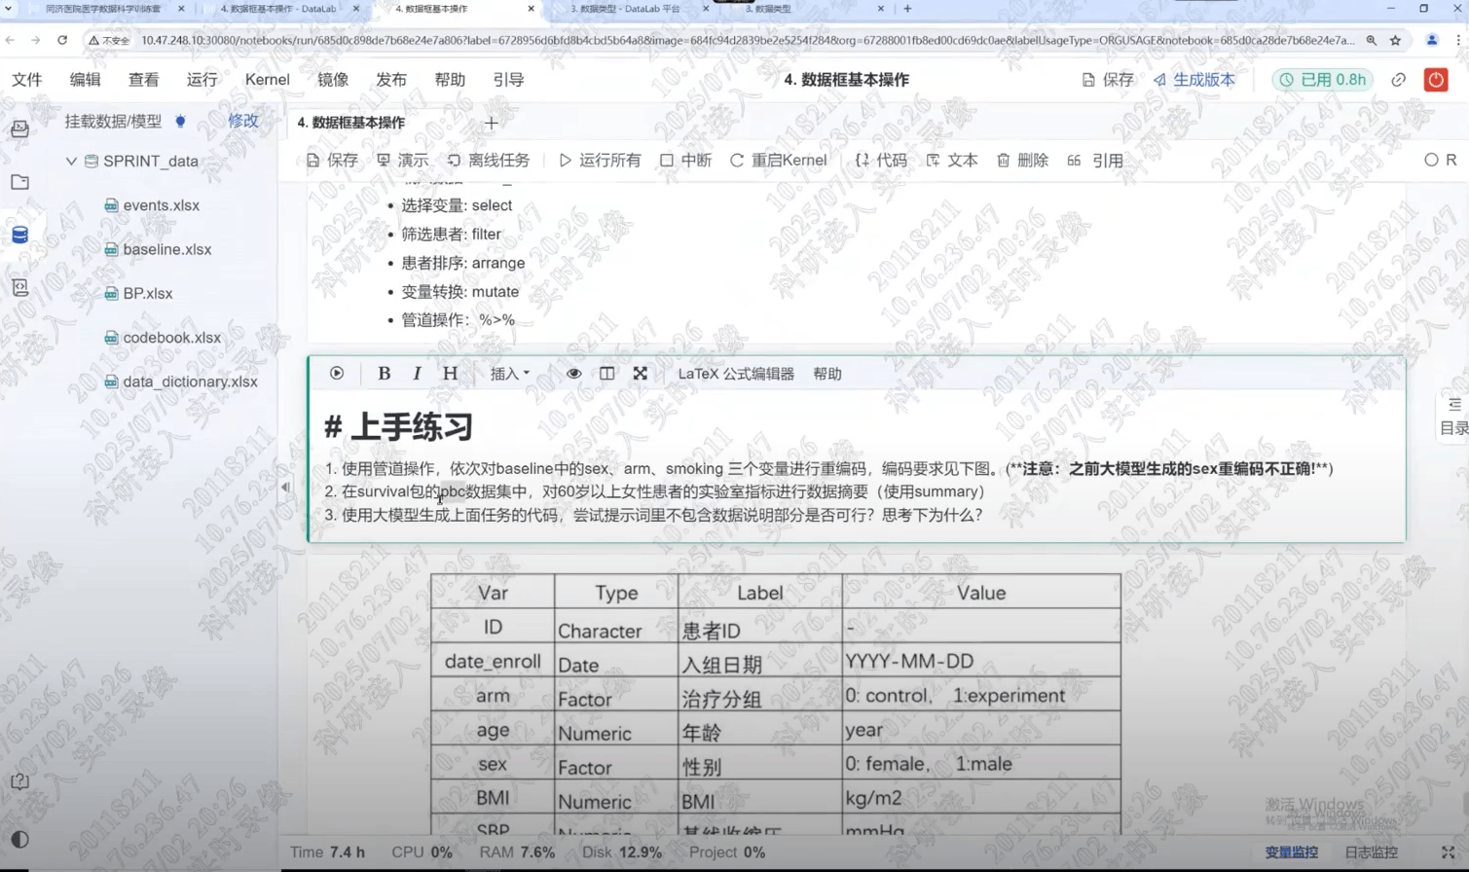Toggle dark theme half-circle icon
This screenshot has height=872, width=1469.
click(19, 839)
